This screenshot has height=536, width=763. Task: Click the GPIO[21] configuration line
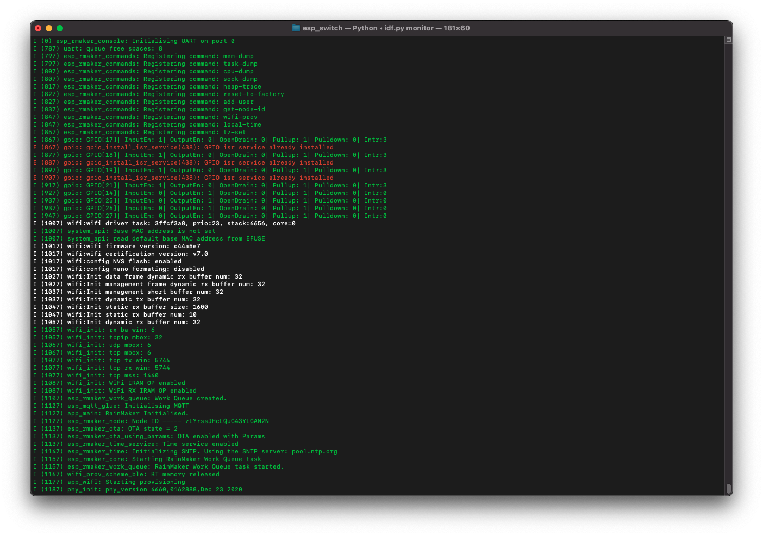[210, 185]
